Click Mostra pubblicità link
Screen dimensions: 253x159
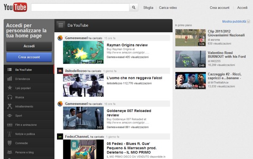coord(234,22)
